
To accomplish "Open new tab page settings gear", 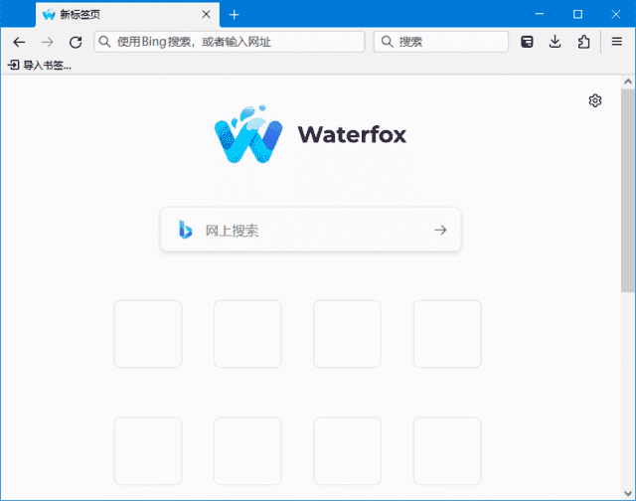I will click(595, 100).
